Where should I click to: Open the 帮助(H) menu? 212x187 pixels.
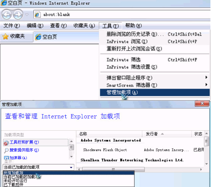(133, 26)
